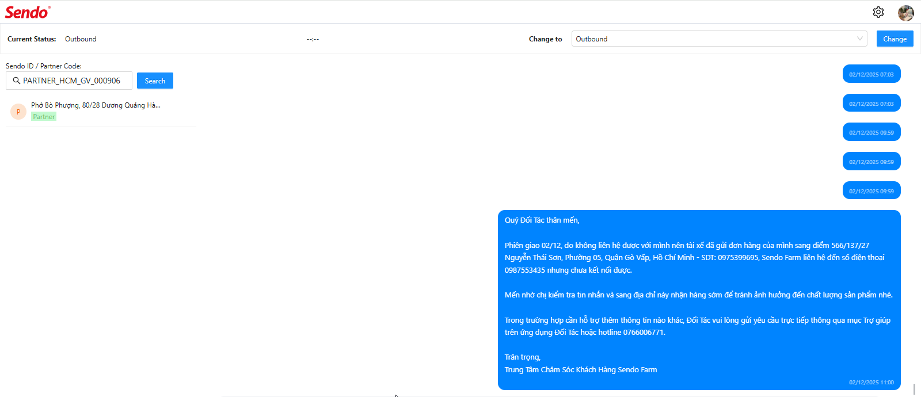Open the Change to Outbound dropdown
921x397 pixels.
[720, 39]
